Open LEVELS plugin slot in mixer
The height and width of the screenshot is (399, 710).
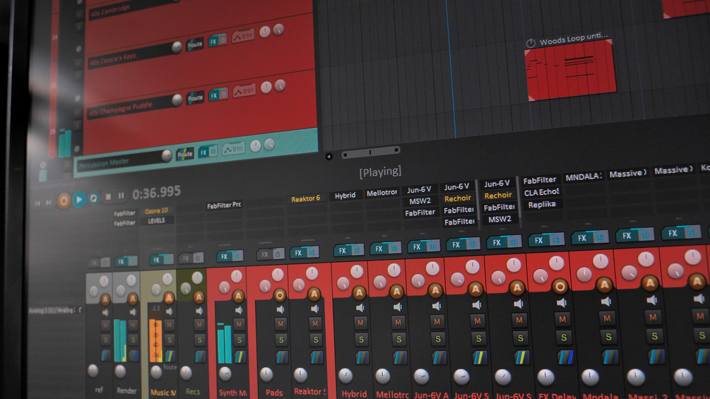pyautogui.click(x=156, y=221)
